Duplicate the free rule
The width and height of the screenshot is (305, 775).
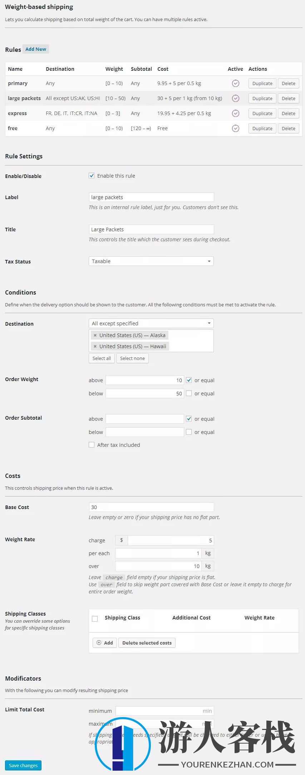[x=262, y=128]
